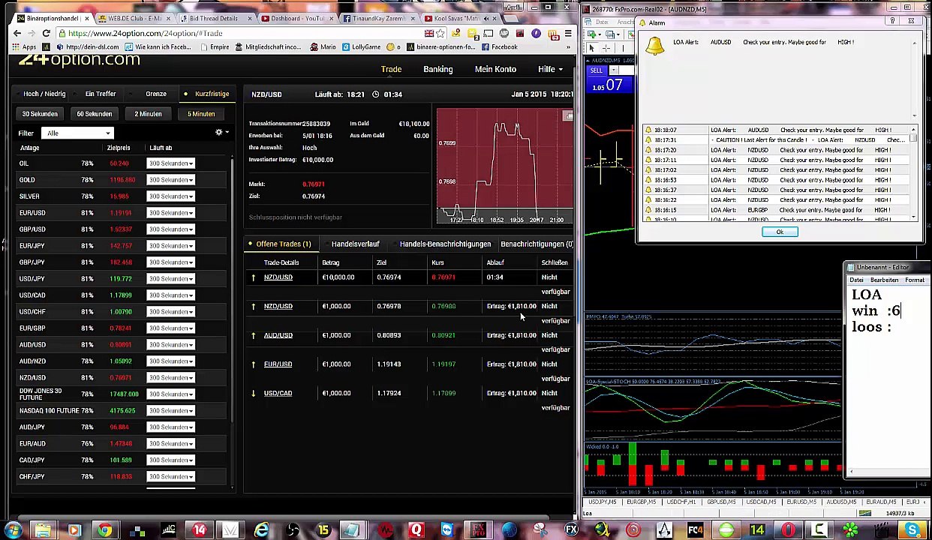Viewport: 932px width, 540px height.
Task: Click the filter settings gear icon
Action: click(219, 133)
